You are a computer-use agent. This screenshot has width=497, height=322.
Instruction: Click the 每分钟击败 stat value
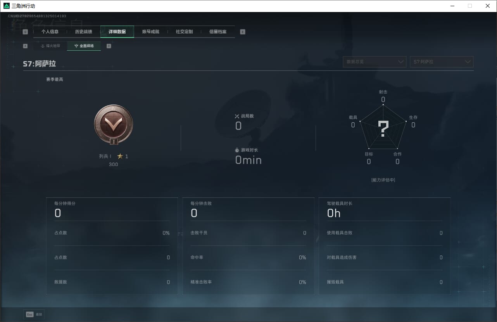point(194,213)
